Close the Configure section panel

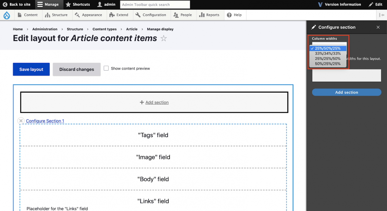click(x=378, y=27)
